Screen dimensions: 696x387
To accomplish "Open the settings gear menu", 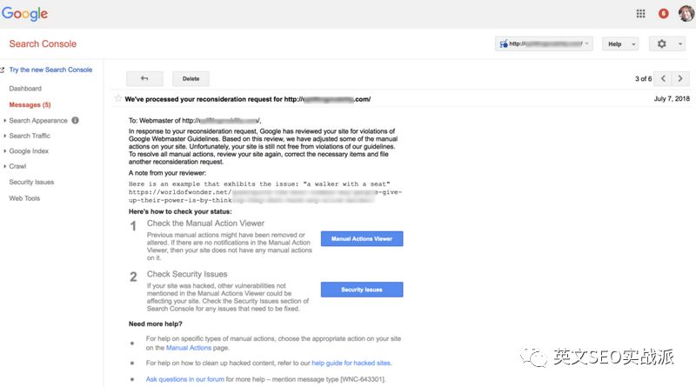I will tap(661, 44).
